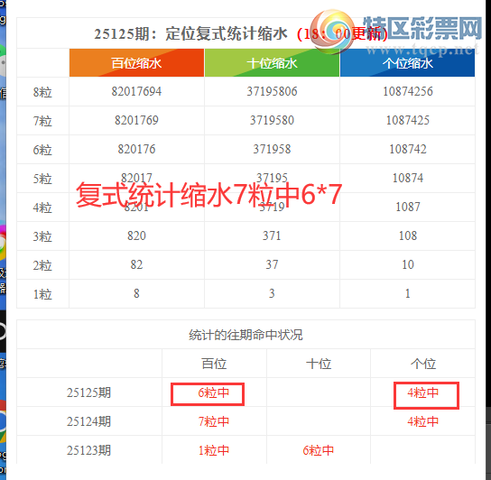Select the 5粒 row label

point(42,179)
